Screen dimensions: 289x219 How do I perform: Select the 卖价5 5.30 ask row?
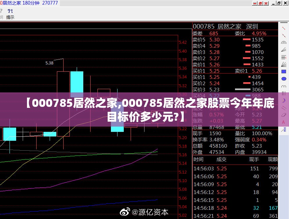pos(235,39)
